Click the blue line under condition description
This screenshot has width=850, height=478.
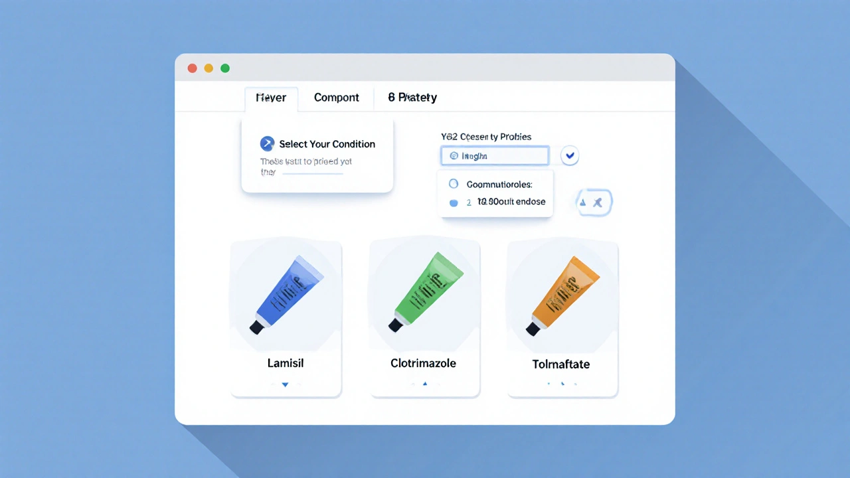tap(313, 174)
